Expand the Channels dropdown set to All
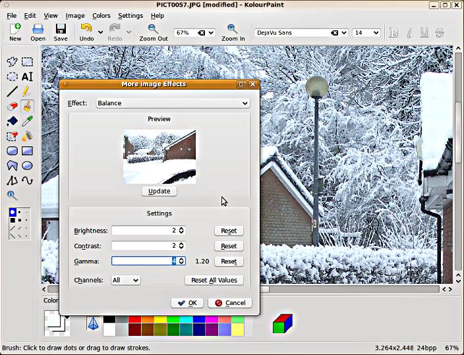 coord(125,280)
